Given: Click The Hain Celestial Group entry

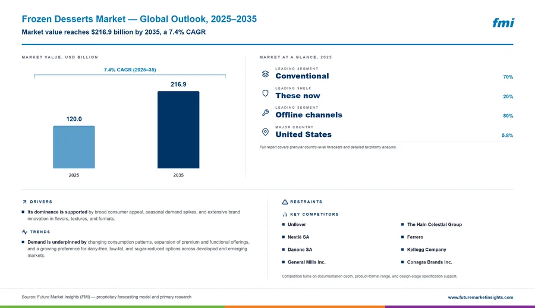Looking at the screenshot, I should [435, 225].
